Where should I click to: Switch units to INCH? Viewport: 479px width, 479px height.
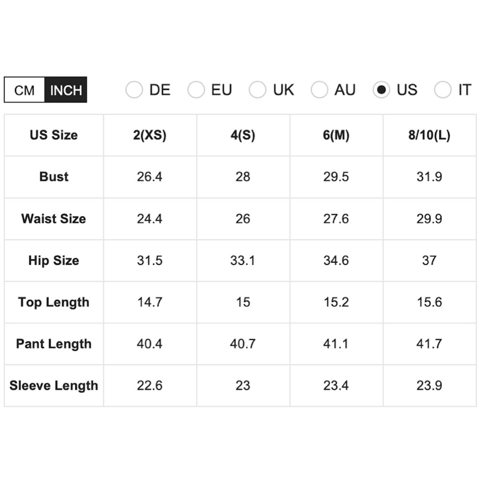(x=66, y=90)
